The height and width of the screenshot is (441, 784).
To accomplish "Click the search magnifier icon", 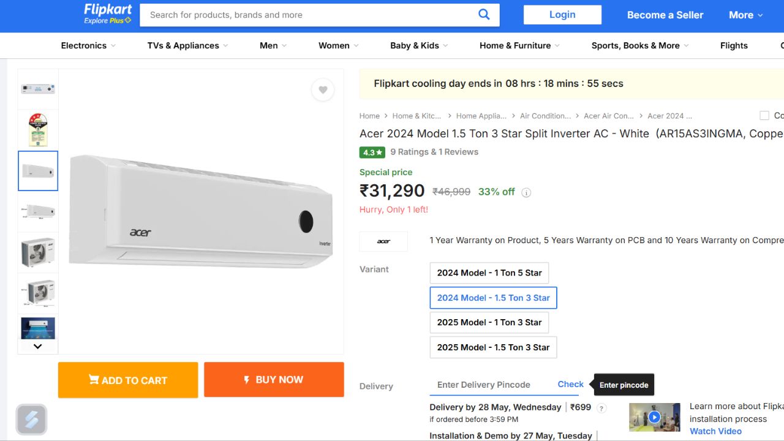I will tap(484, 15).
